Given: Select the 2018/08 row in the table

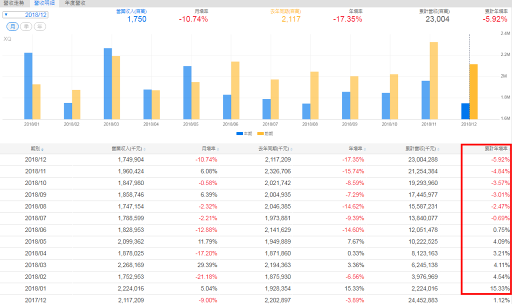Looking at the screenshot, I should [256, 206].
